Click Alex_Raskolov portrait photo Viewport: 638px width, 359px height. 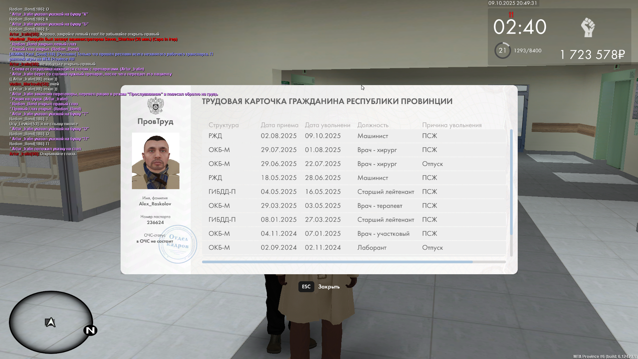156,161
